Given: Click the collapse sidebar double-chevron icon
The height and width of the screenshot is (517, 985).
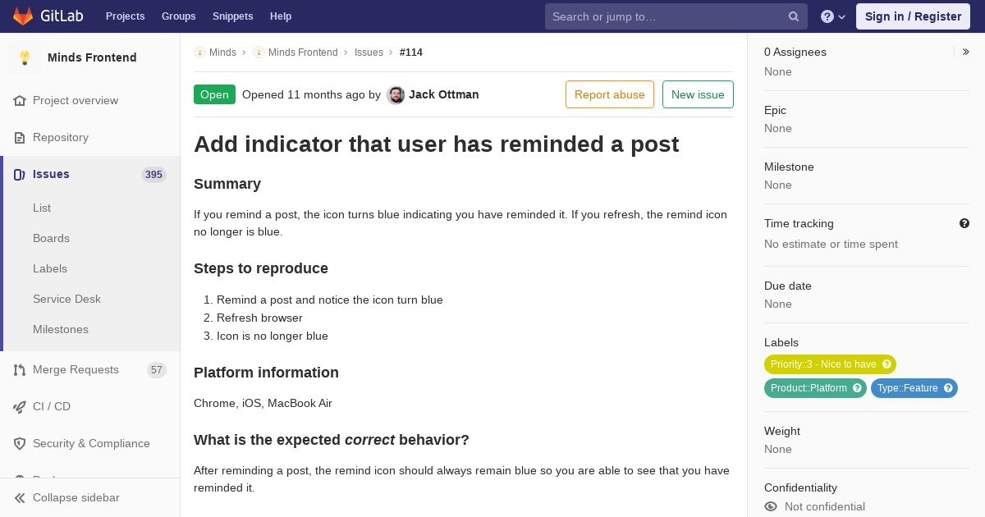Looking at the screenshot, I should click(x=20, y=497).
